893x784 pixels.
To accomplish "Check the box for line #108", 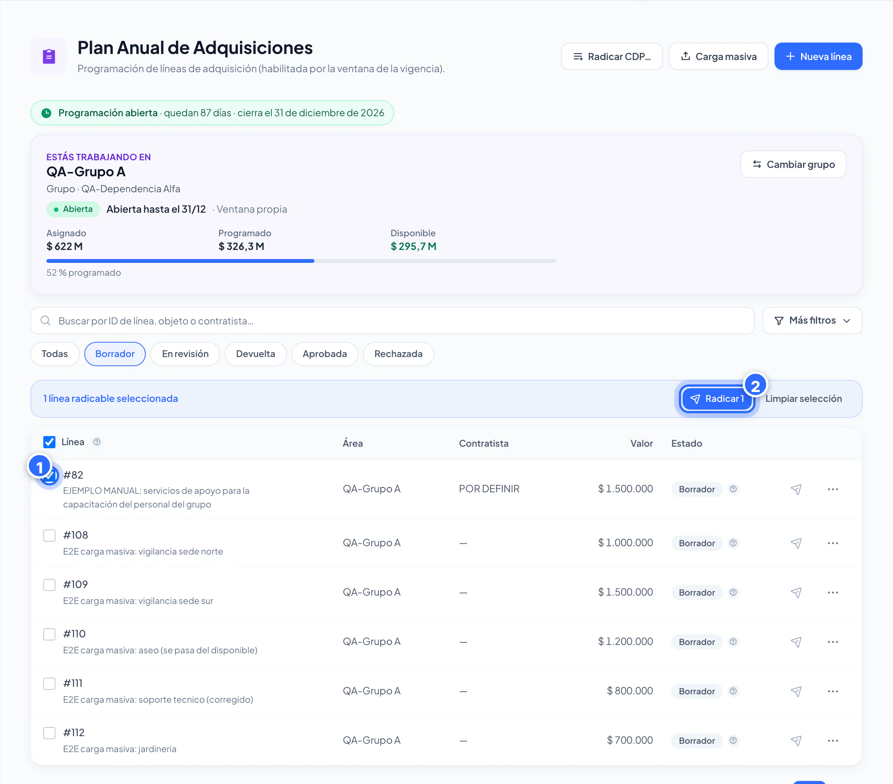I will coord(49,536).
